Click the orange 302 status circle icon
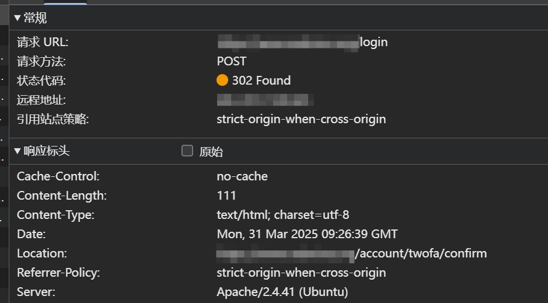Image resolution: width=548 pixels, height=303 pixels. pyautogui.click(x=222, y=80)
